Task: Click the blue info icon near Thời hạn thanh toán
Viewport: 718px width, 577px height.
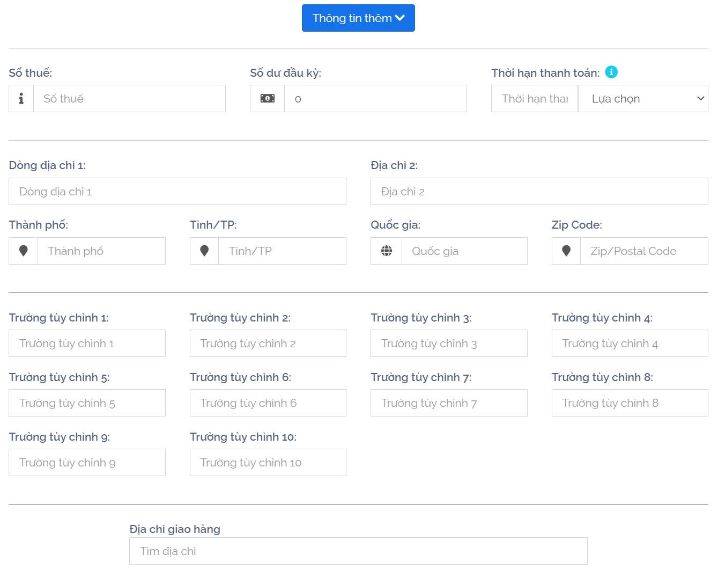Action: [x=611, y=72]
